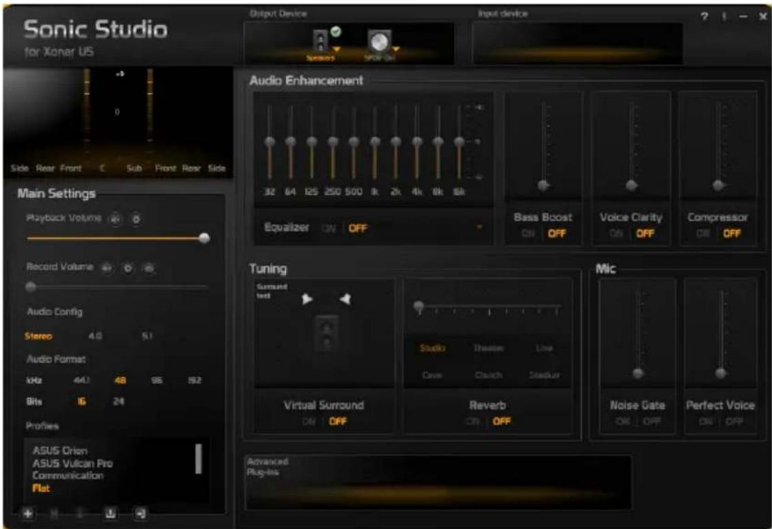Viewport: 772px width, 529px height.
Task: Click the speaker box in Virtual Surround panel
Action: 327,335
